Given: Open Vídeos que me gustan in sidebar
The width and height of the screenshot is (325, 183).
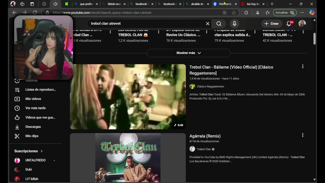Looking at the screenshot, I should pyautogui.click(x=36, y=117).
